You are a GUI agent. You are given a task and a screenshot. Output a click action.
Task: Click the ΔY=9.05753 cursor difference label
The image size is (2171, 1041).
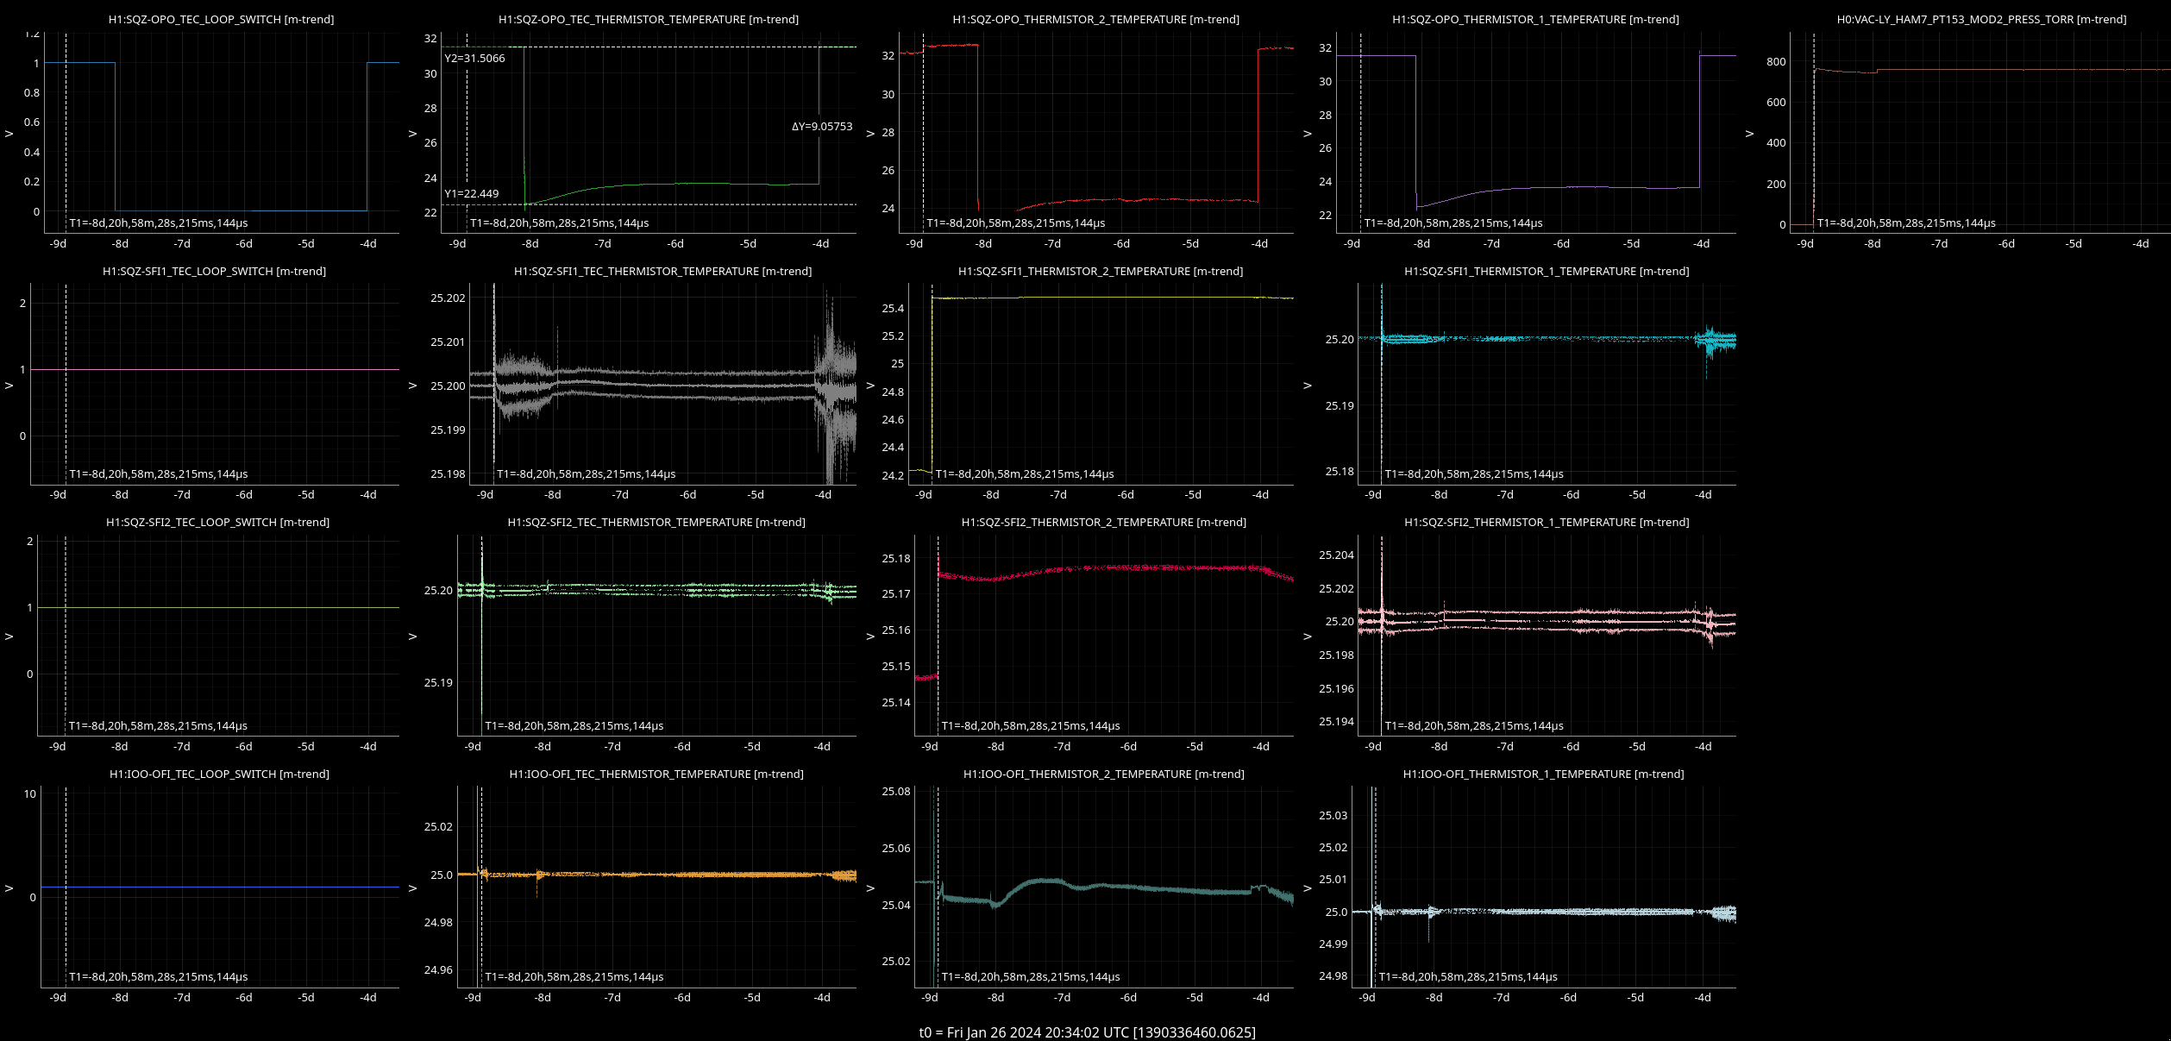coord(821,127)
